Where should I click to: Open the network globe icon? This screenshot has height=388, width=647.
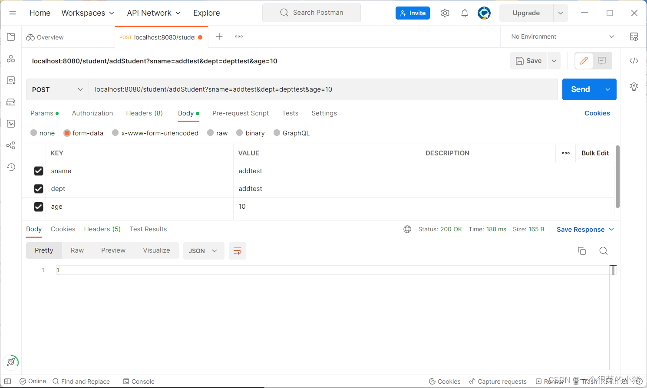tap(407, 229)
